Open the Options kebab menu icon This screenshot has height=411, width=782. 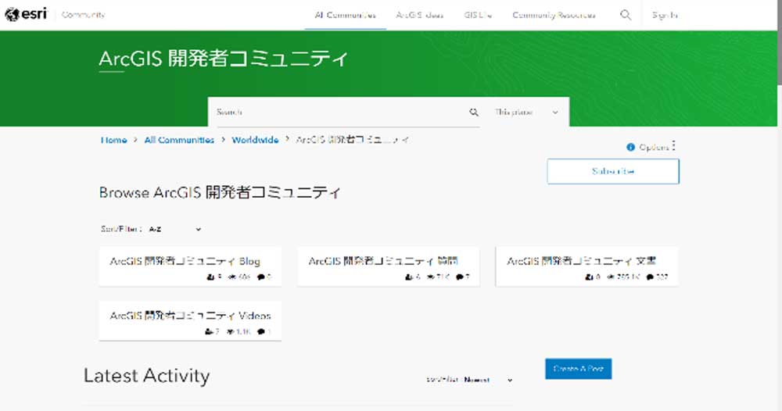pos(674,146)
